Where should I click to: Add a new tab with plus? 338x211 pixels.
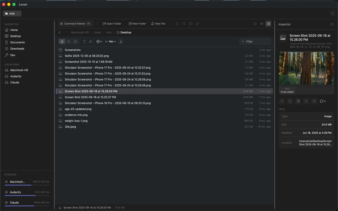click(332, 13)
